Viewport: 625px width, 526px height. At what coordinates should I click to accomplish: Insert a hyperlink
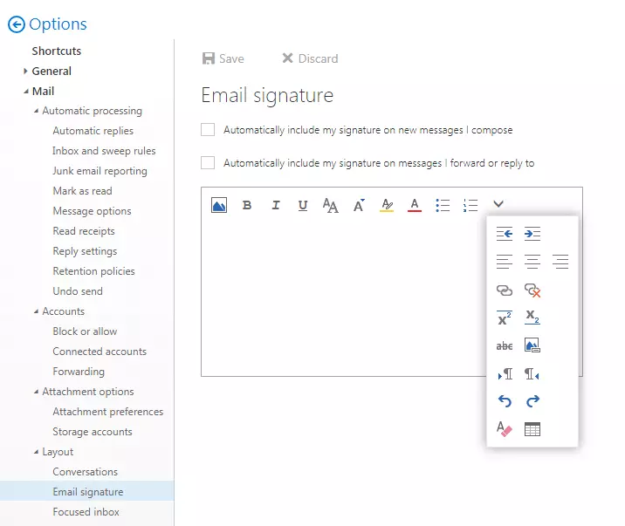pyautogui.click(x=505, y=290)
